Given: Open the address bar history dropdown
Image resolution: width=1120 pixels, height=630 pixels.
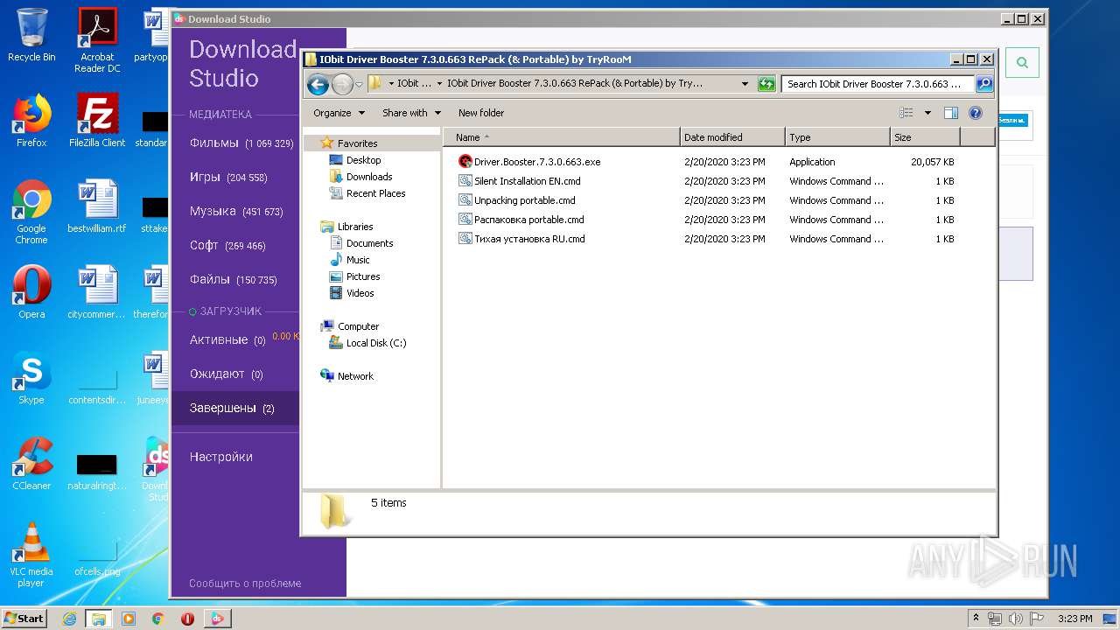Looking at the screenshot, I should point(745,84).
